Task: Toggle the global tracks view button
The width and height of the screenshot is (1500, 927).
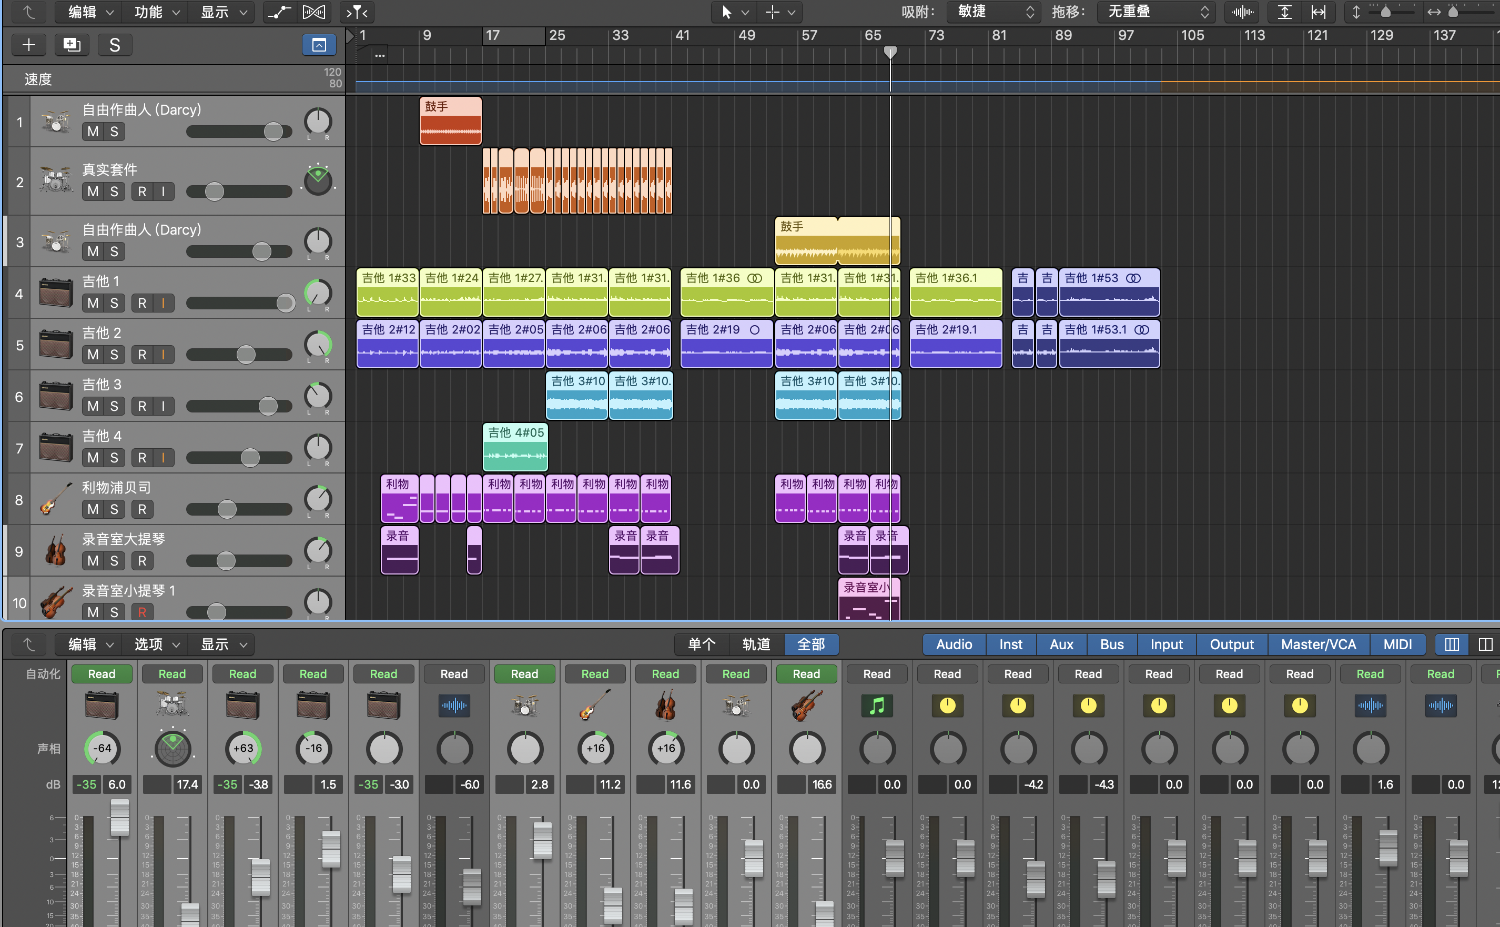Action: (319, 45)
